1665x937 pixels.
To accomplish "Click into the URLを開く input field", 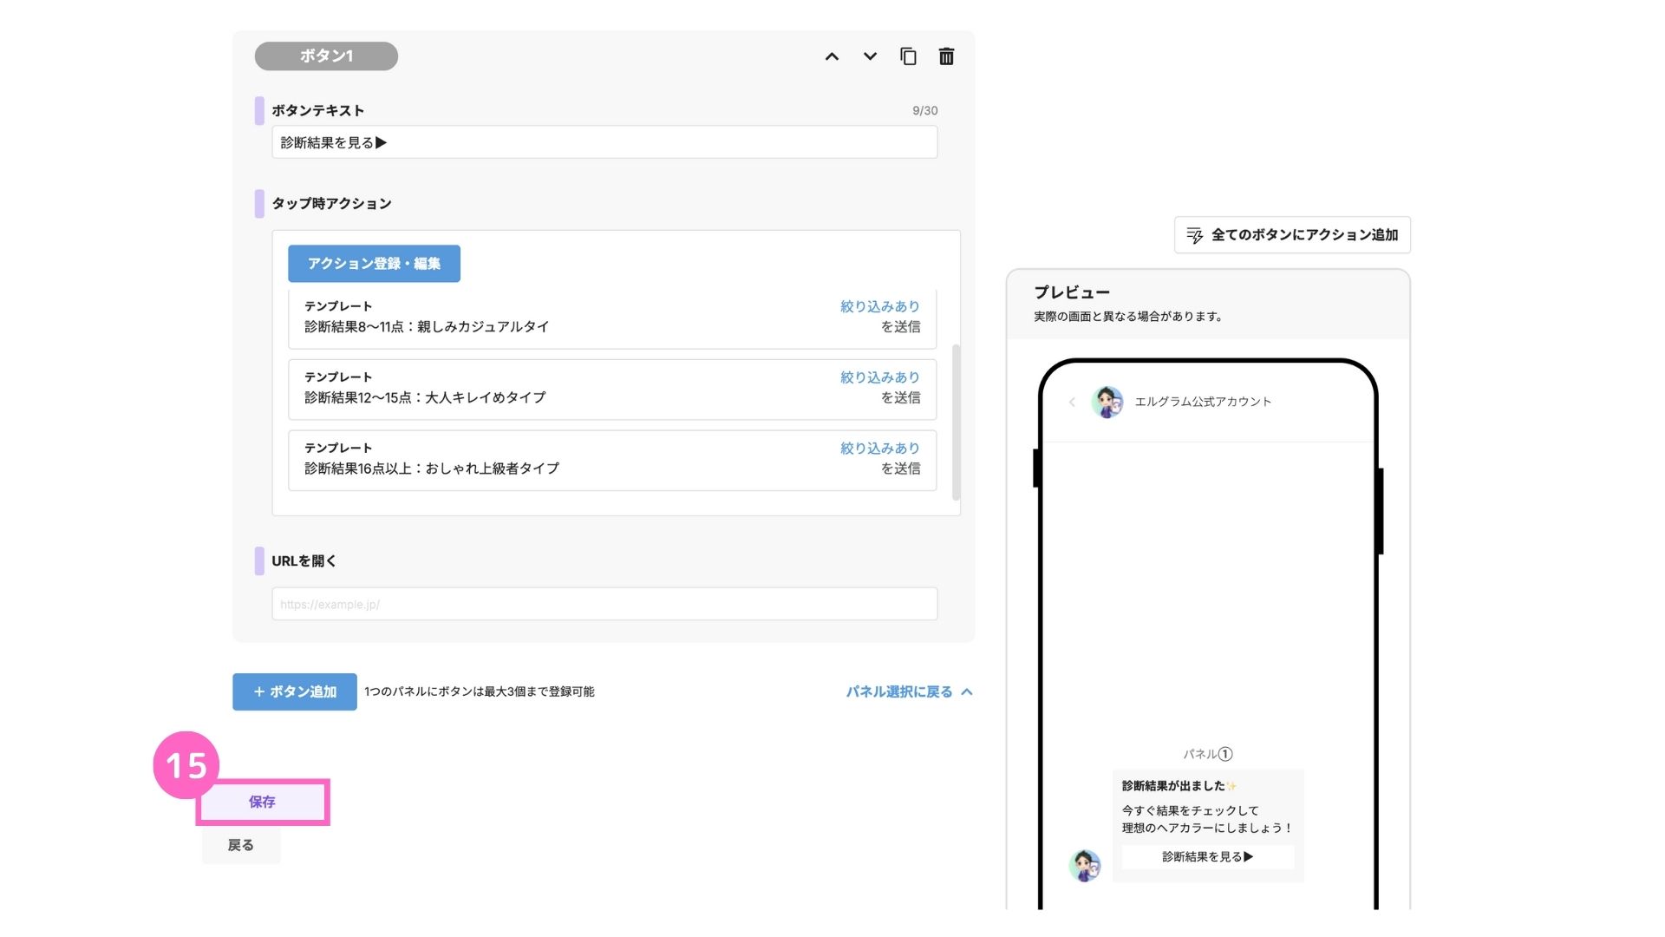I will pos(604,604).
